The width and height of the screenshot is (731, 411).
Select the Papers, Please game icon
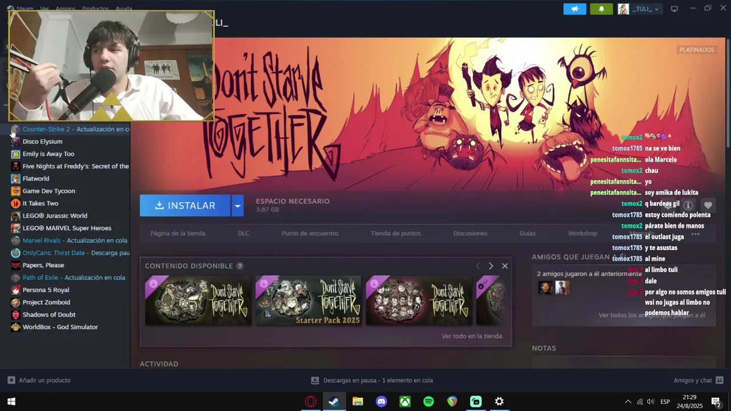coord(15,265)
